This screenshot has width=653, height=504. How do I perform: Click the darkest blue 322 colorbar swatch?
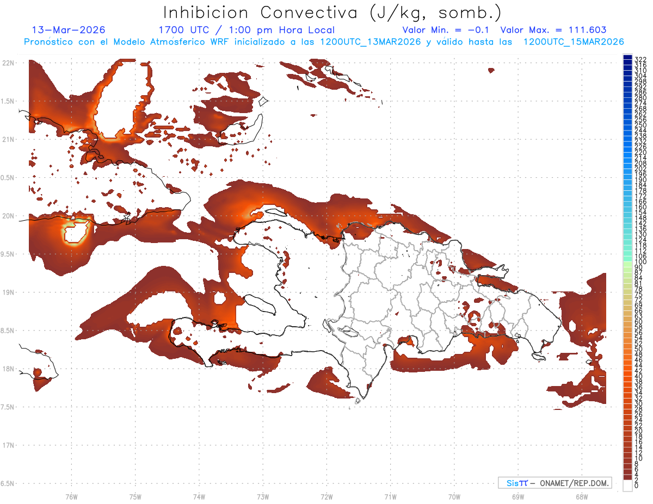[x=627, y=58]
